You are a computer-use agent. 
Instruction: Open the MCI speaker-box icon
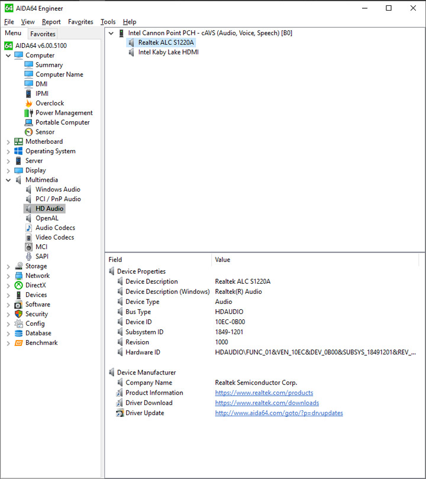(29, 247)
